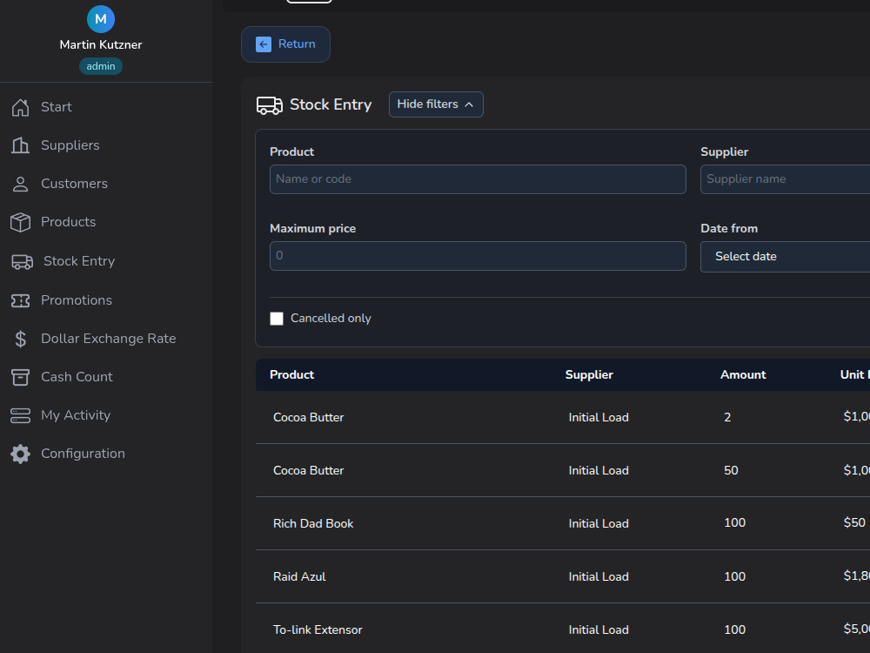Collapse filters with Hide filters button
Screen dimensions: 870x653
tap(436, 104)
